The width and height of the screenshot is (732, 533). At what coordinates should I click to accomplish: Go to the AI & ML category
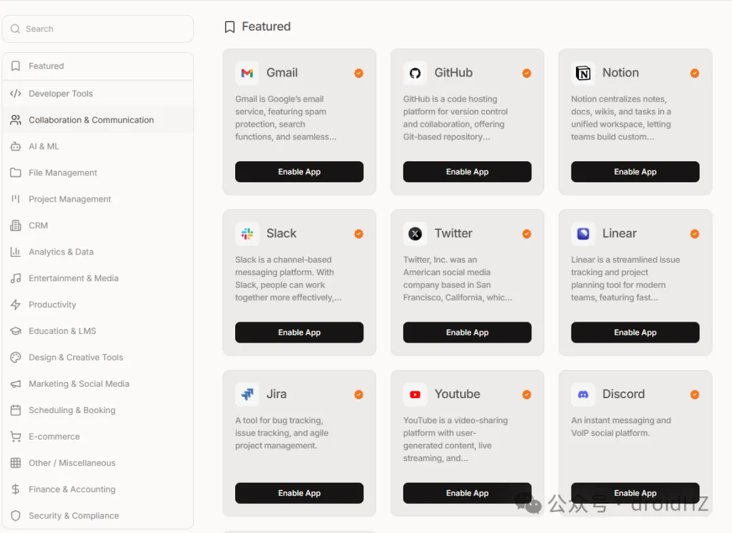(x=43, y=146)
